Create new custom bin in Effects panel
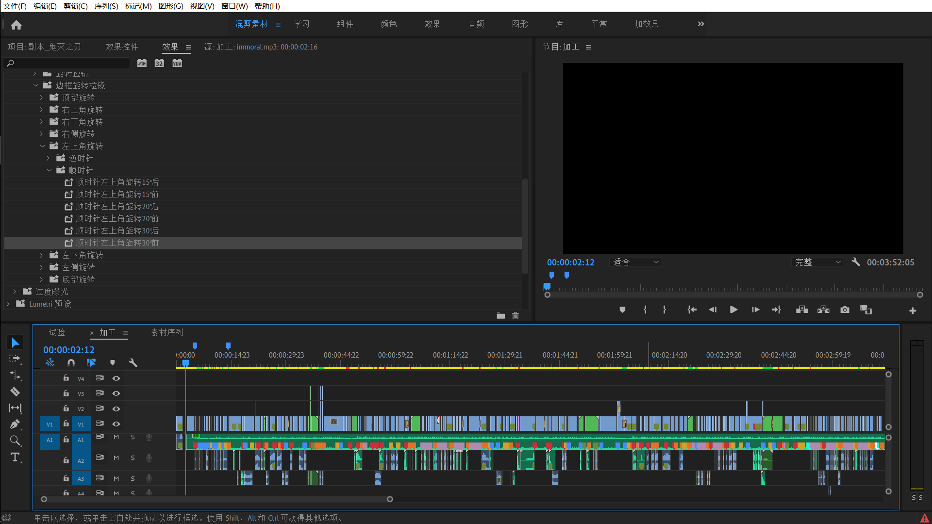The image size is (932, 524). 501,316
